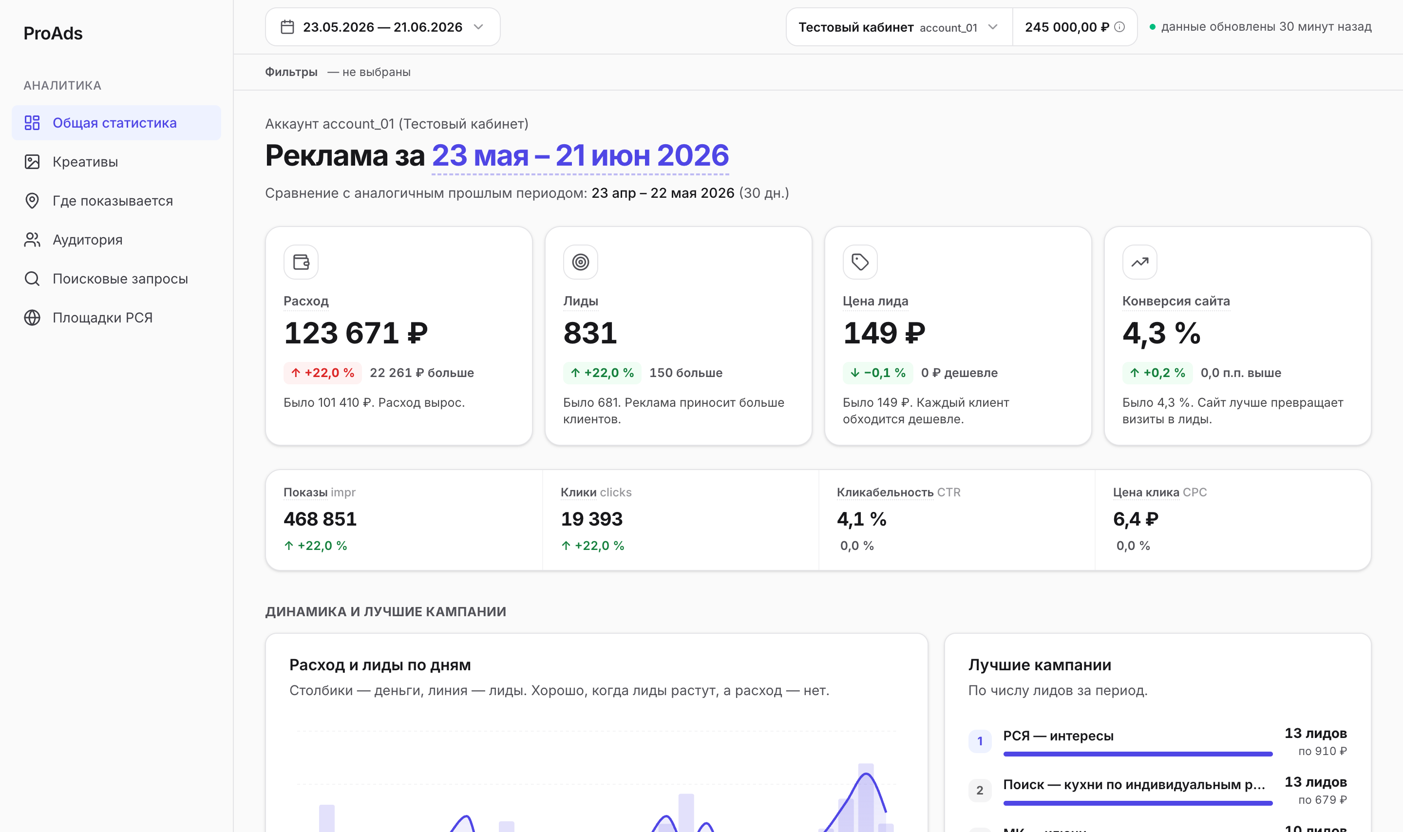Click the +22,0 % red badge on Расход
The height and width of the screenshot is (832, 1403).
tap(323, 373)
